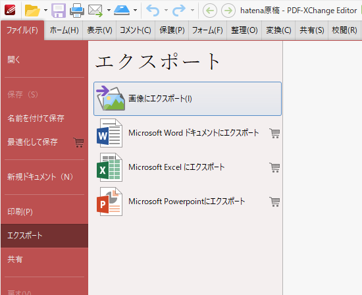
Task: Click the 画像にエクスポート(I) button
Action: point(188,99)
